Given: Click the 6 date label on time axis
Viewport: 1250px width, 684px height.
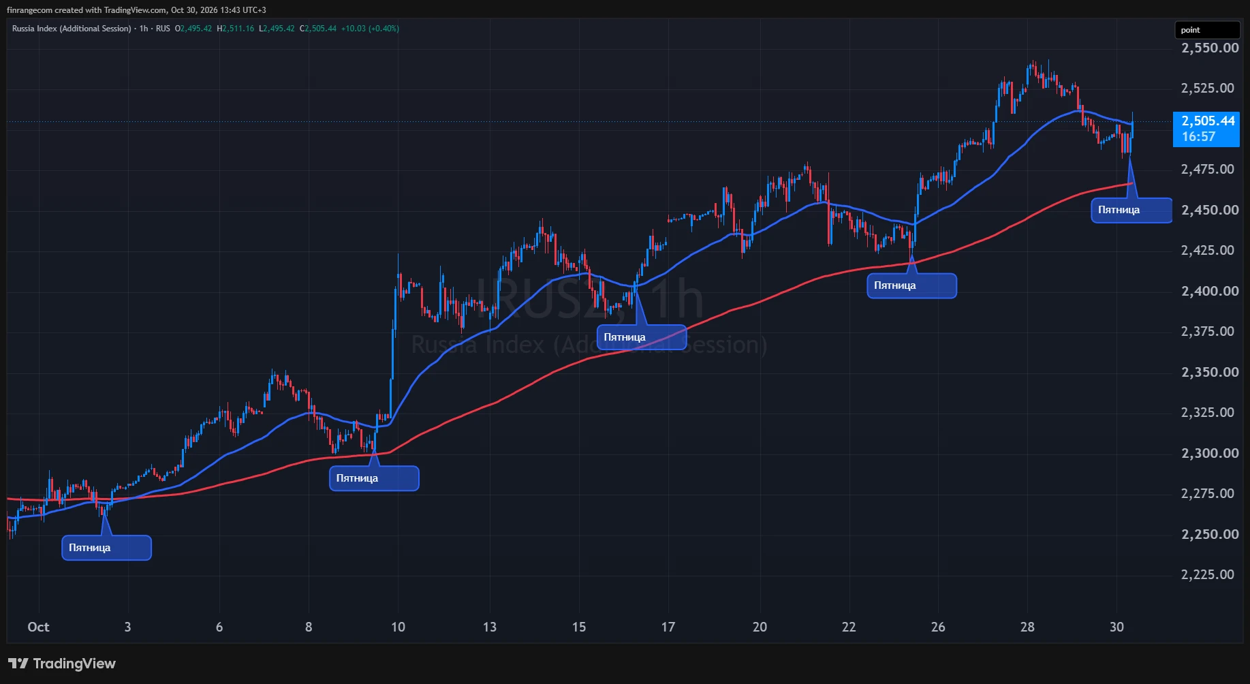Looking at the screenshot, I should coord(219,627).
